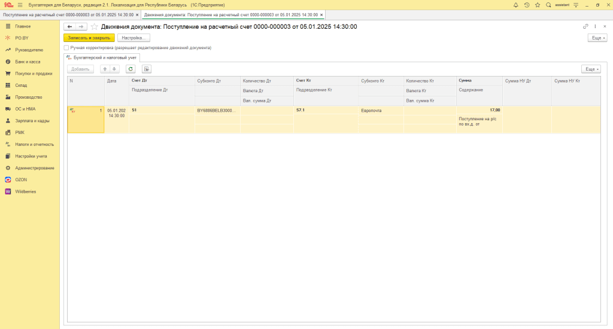Enable the Ручная корректировка checkbox

[66, 47]
